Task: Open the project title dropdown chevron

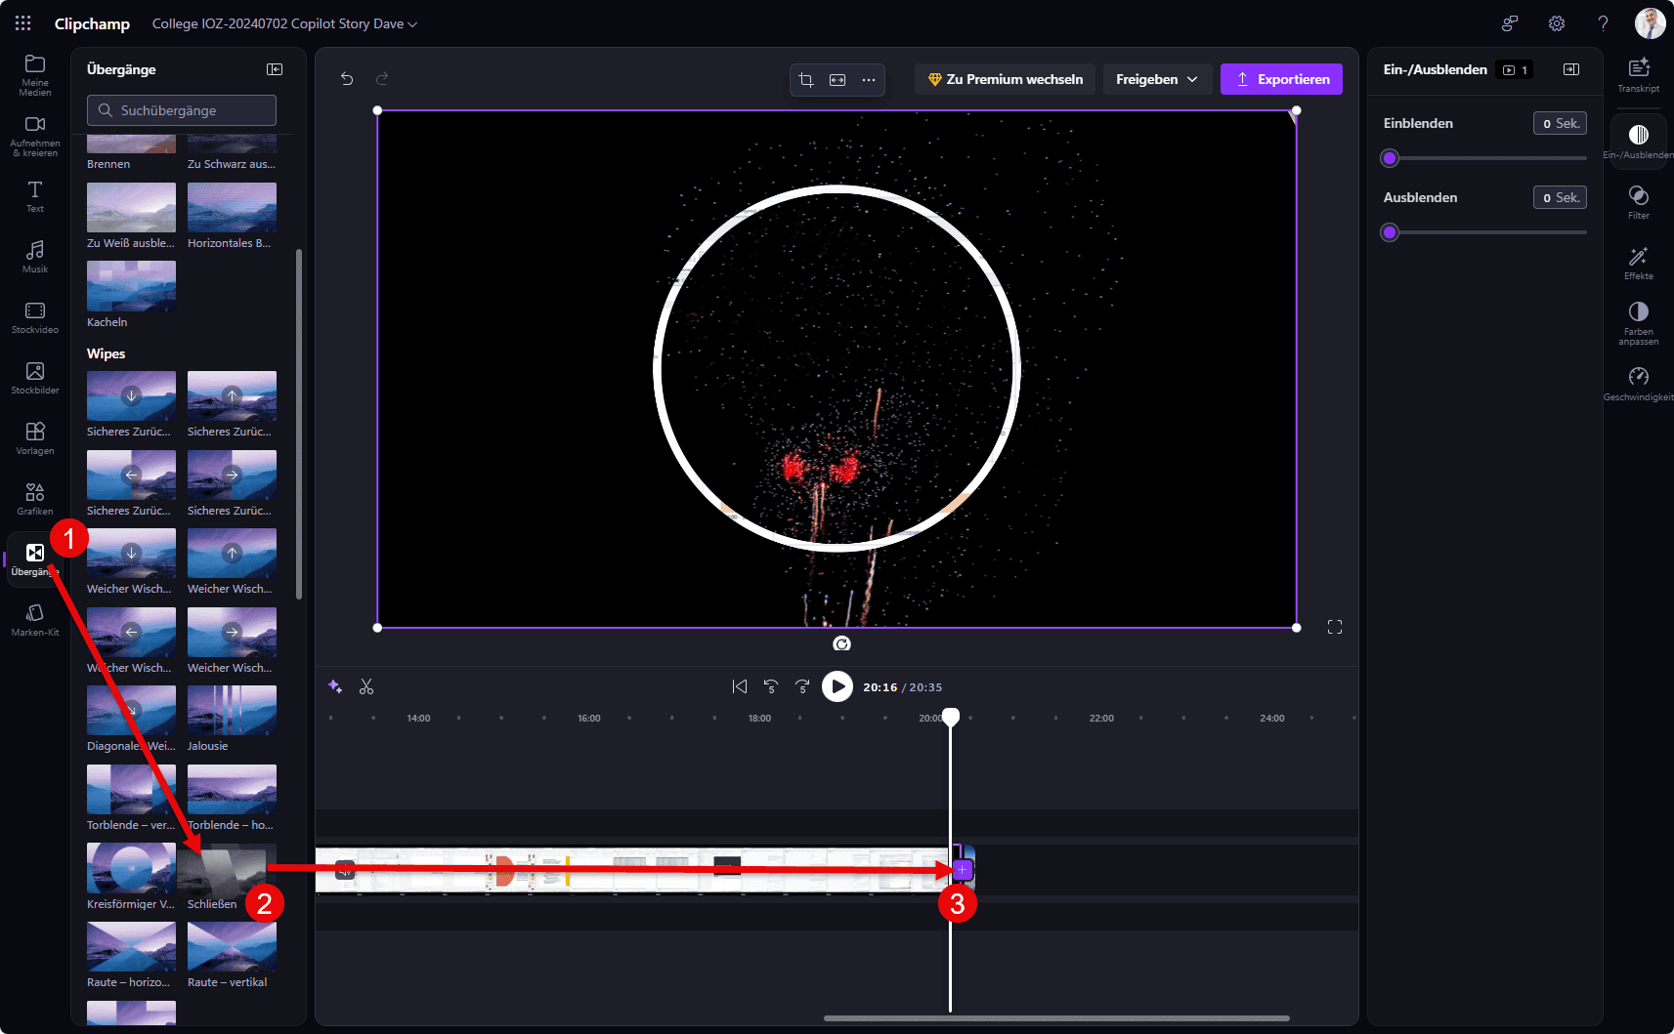Action: coord(412,24)
